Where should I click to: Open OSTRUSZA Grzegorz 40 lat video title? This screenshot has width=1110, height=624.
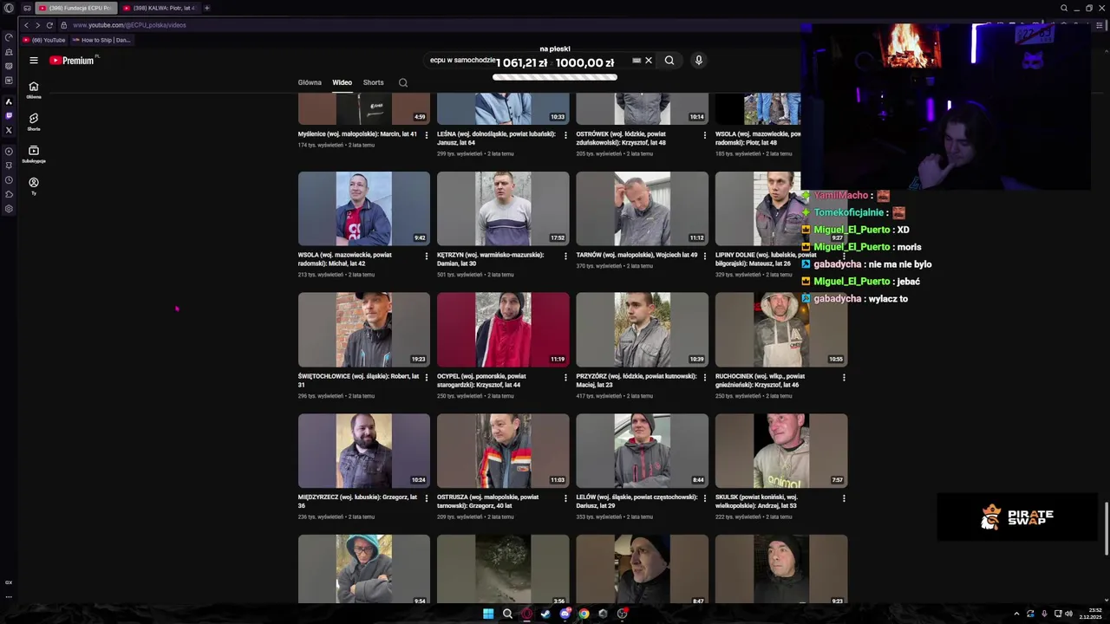tap(488, 502)
